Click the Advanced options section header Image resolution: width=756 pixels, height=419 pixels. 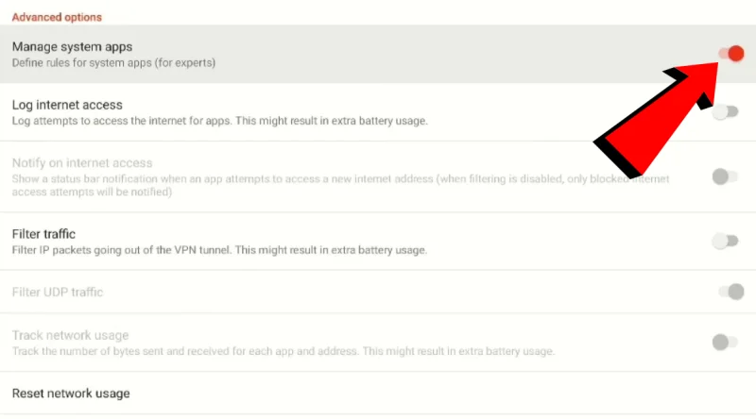click(57, 17)
